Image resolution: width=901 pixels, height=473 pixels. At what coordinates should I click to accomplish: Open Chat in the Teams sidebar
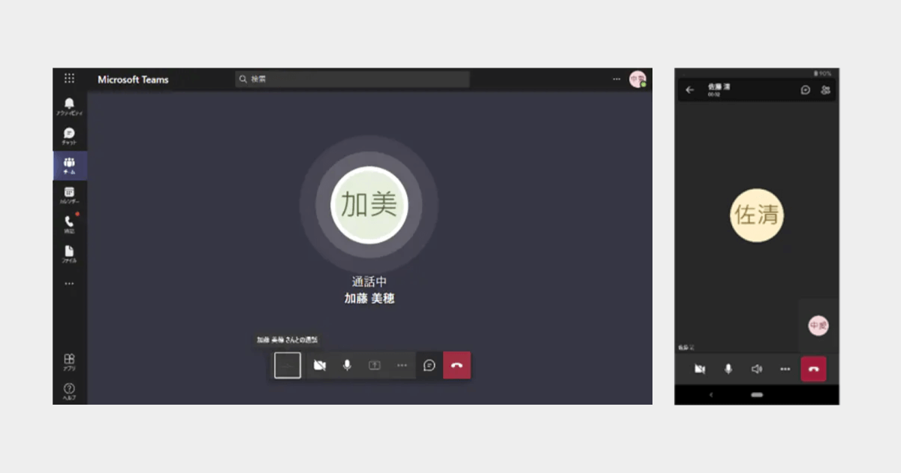point(69,136)
